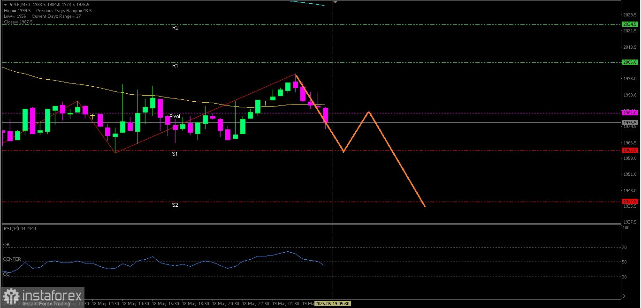Click the 1966.5 price scale value
The height and width of the screenshot is (308, 641).
point(629,143)
